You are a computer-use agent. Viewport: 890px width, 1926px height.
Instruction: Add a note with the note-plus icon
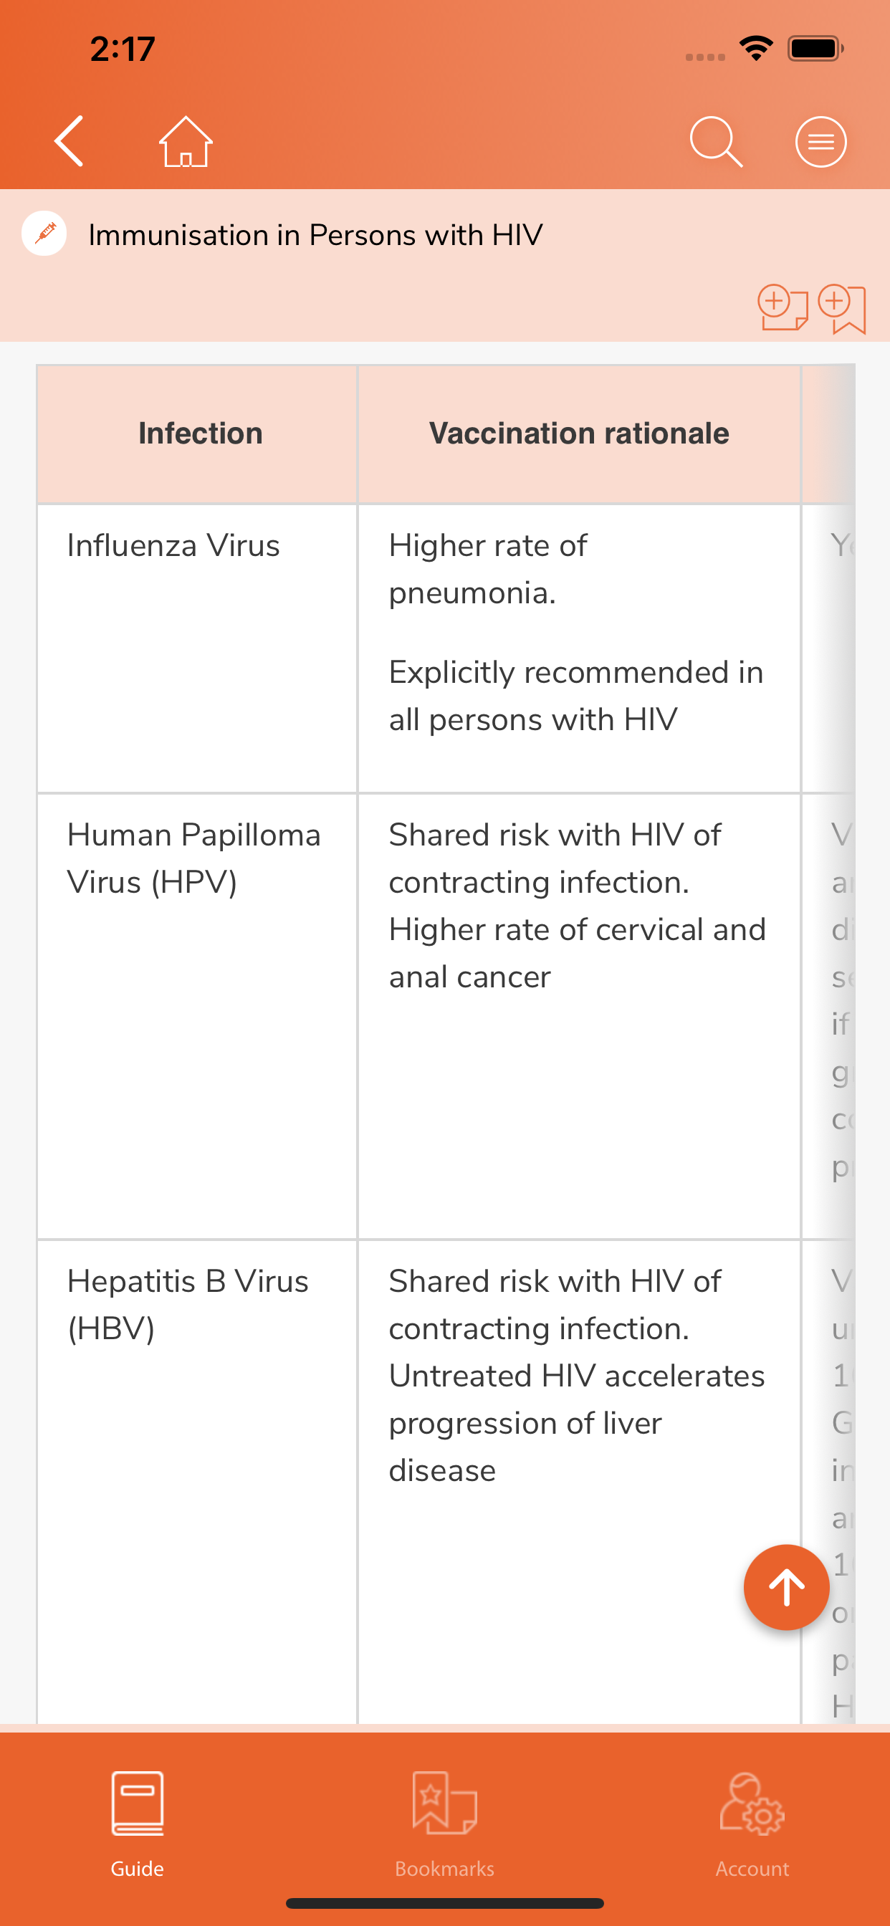click(783, 307)
